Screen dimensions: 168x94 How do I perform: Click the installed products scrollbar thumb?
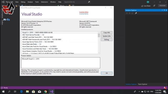point(99,35)
